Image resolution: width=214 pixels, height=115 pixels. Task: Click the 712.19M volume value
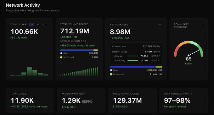75,31
